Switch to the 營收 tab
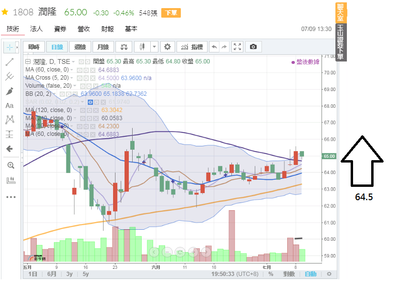Screen dimensions: 396x286 pyautogui.click(x=83, y=29)
